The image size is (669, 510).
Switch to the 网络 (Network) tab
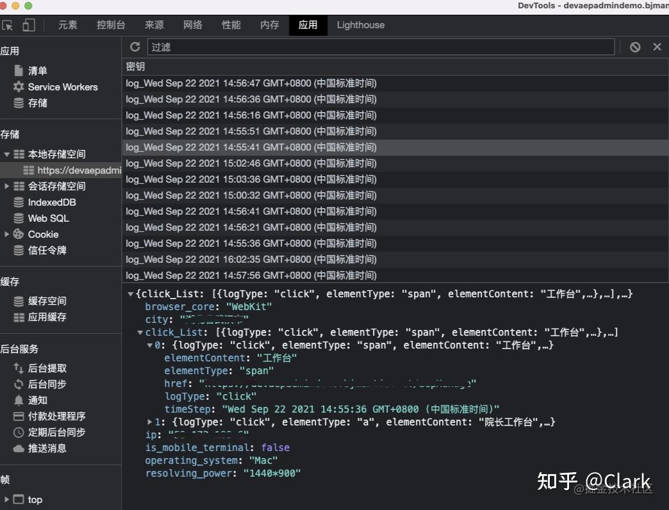pyautogui.click(x=192, y=25)
